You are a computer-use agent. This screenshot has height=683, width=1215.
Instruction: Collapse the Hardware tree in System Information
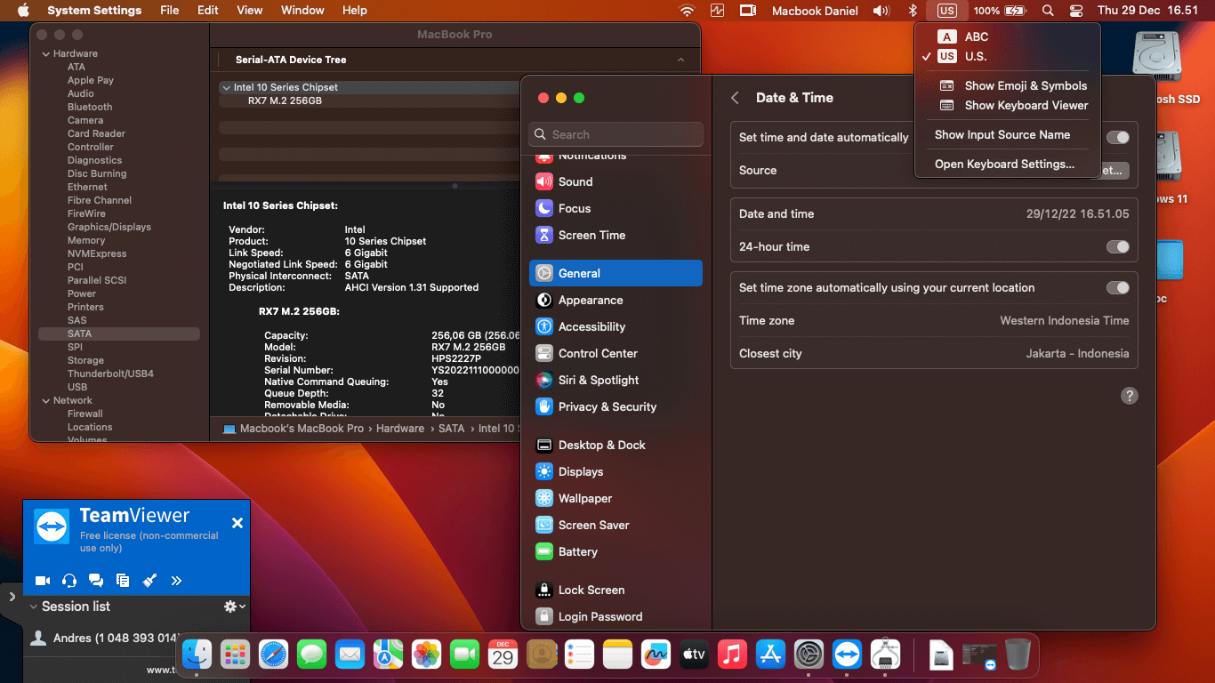46,53
